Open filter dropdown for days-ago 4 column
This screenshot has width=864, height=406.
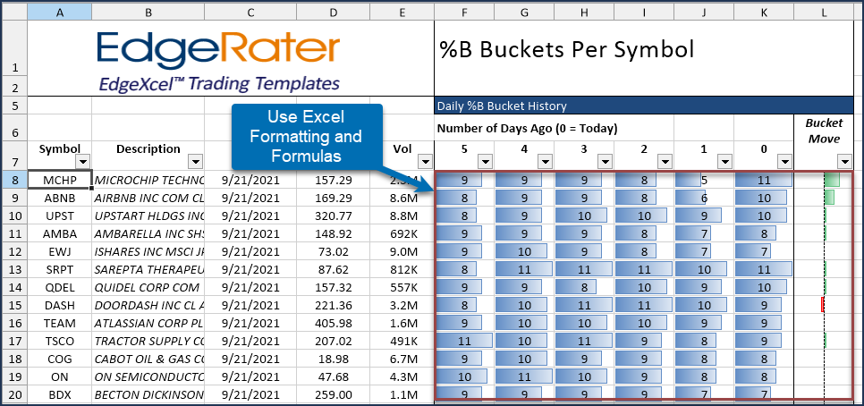pyautogui.click(x=546, y=161)
